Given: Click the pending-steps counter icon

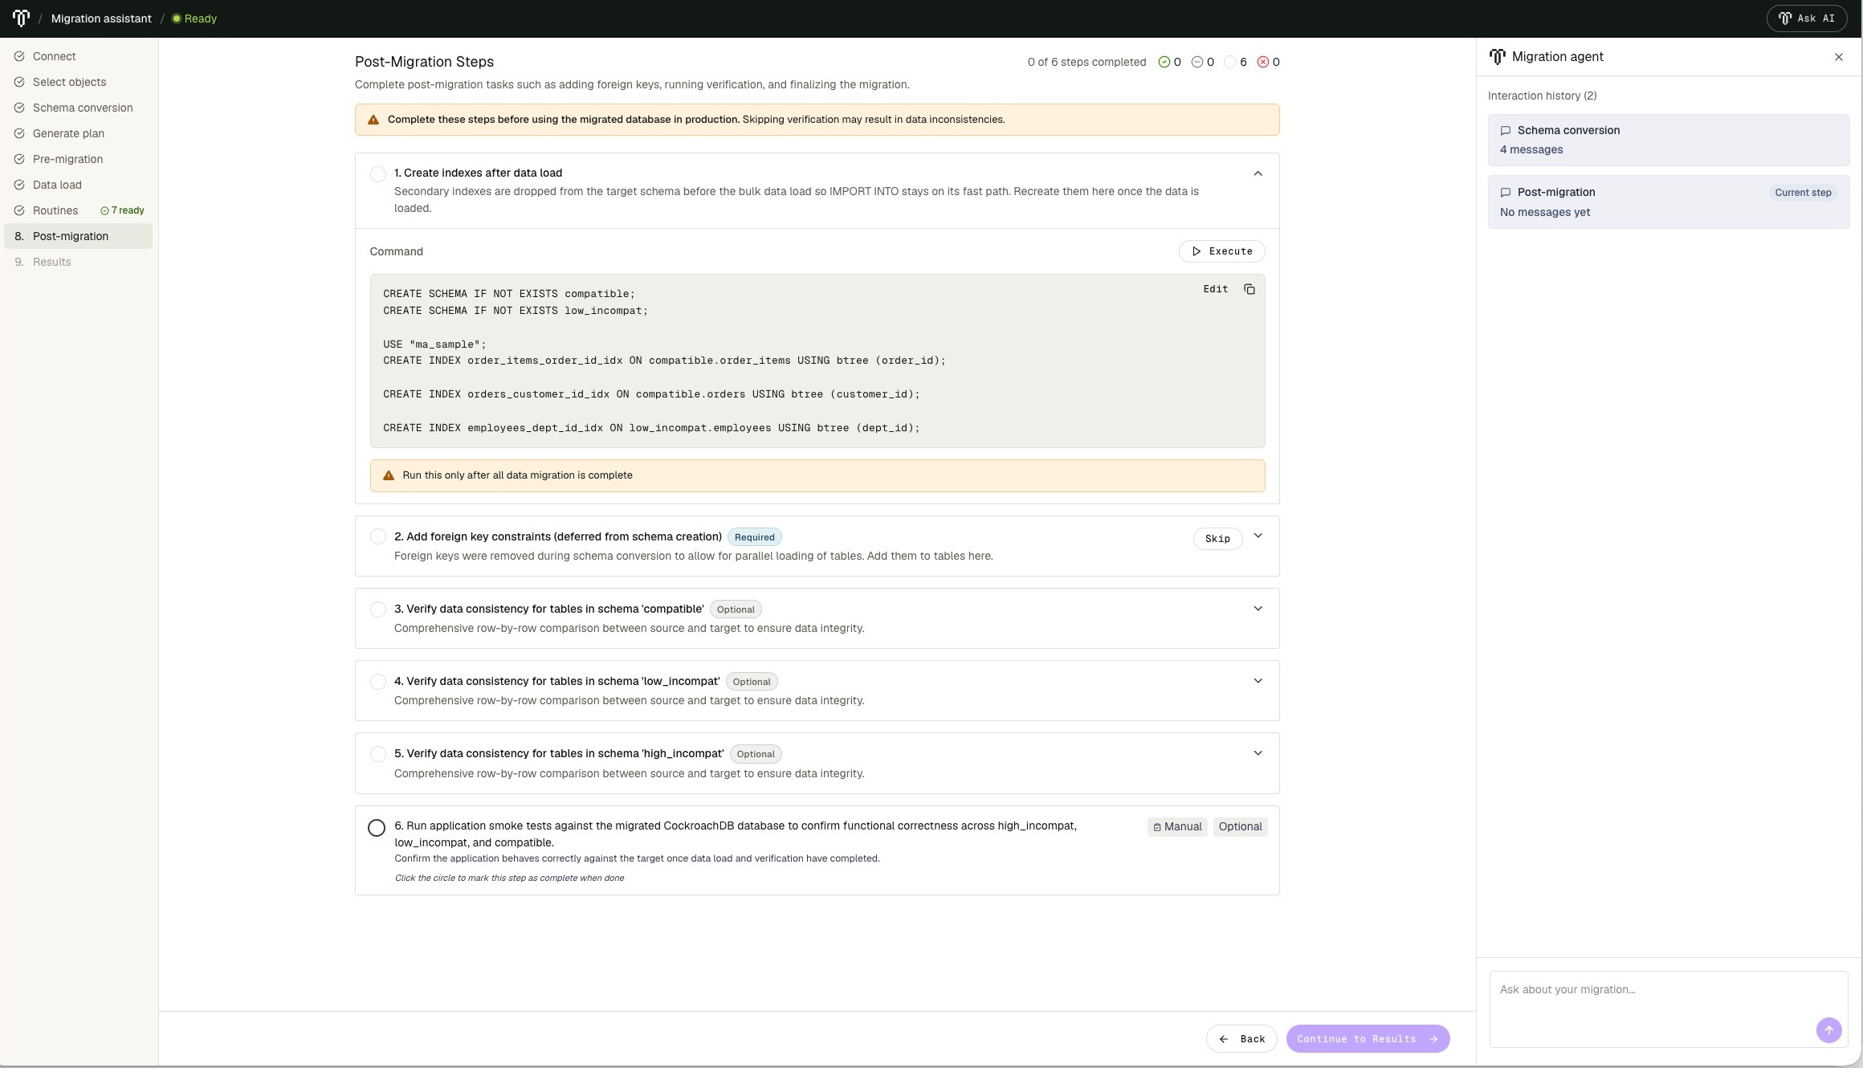Looking at the screenshot, I should point(1229,62).
